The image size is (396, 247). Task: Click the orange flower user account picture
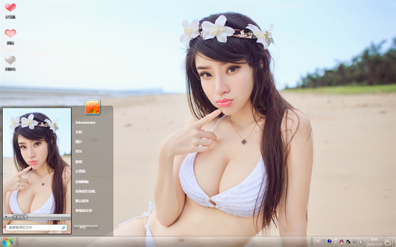[92, 107]
